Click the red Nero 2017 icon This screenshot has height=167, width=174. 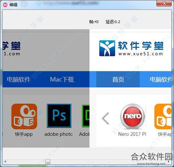pyautogui.click(x=133, y=116)
